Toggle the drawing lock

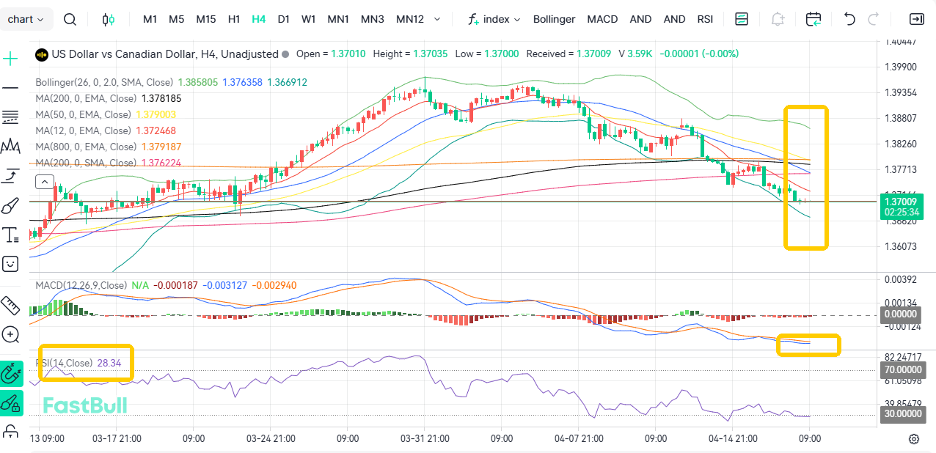(10, 403)
